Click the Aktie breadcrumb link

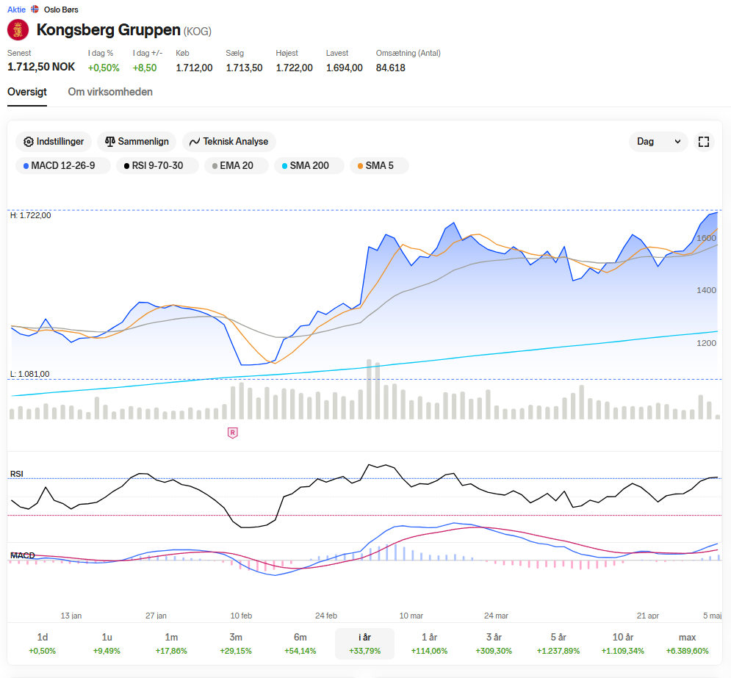[x=16, y=10]
